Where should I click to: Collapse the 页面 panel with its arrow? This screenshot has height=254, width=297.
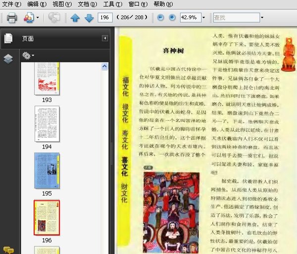[105, 38]
